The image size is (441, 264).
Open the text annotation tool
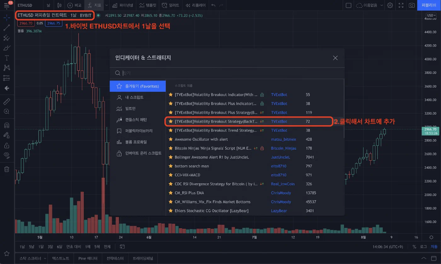[x=6, y=58]
